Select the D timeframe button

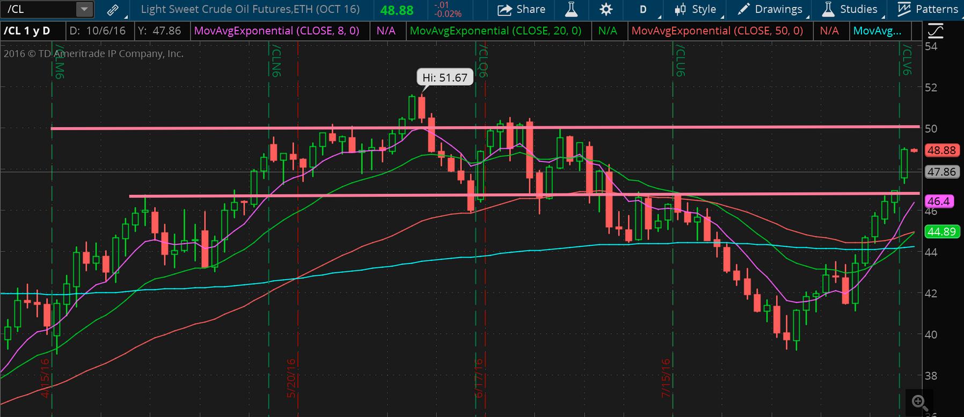pyautogui.click(x=643, y=9)
